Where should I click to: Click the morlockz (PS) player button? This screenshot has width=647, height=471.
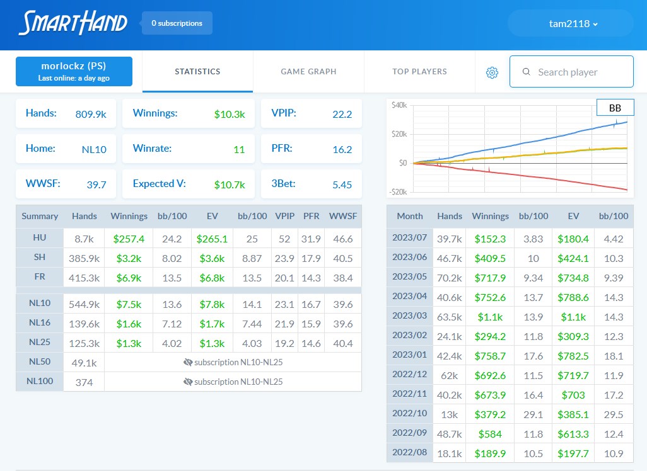click(74, 71)
